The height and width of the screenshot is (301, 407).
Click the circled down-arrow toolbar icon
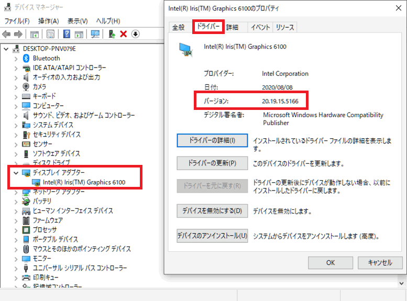pyautogui.click(x=136, y=34)
